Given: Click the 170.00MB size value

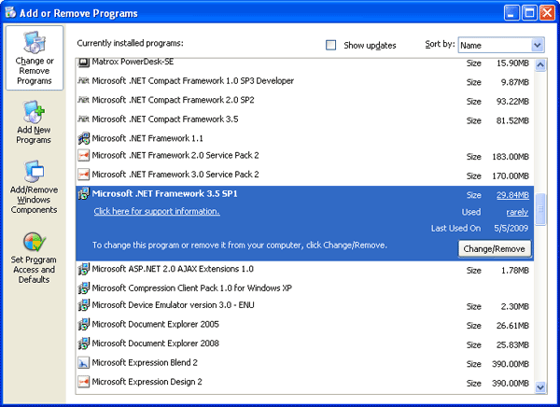Looking at the screenshot, I should click(x=511, y=176).
